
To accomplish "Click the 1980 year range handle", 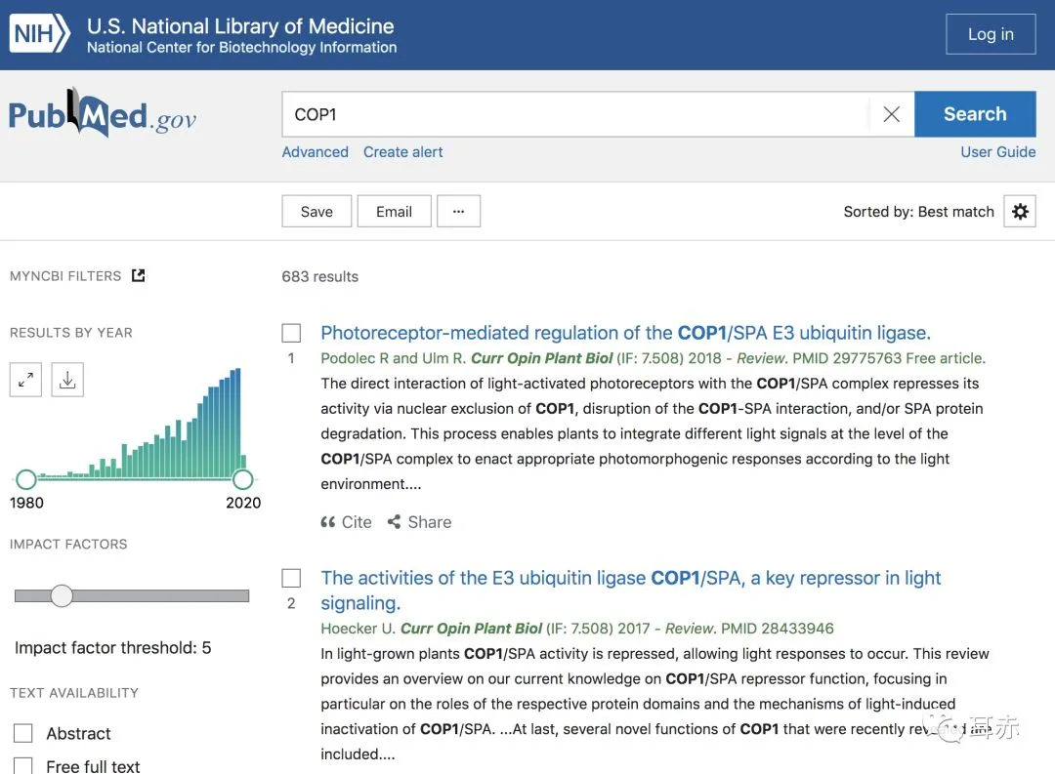I will pyautogui.click(x=26, y=479).
